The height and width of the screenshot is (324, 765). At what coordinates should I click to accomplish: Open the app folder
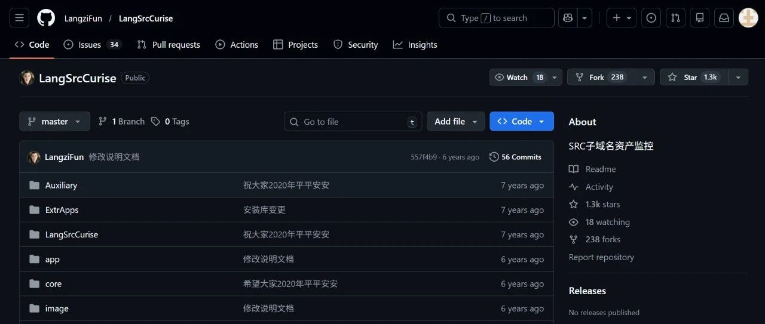pyautogui.click(x=53, y=260)
